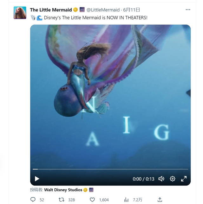Click the reply comment bubble icon
Viewport: 203px width, 204px height.
coord(33,200)
